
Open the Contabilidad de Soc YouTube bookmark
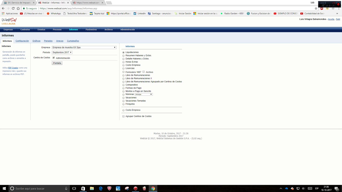tap(312, 13)
